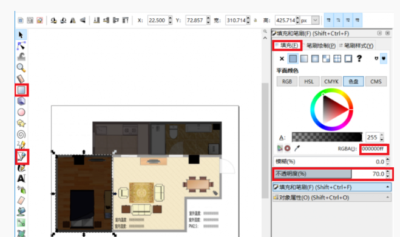Screen dimensions: 400x237
Task: Flip selection horizontally
Action: coord(73,21)
